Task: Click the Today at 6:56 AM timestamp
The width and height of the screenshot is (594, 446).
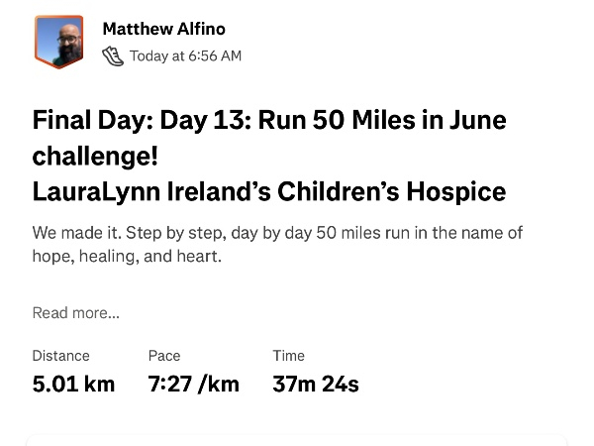Action: 186,56
